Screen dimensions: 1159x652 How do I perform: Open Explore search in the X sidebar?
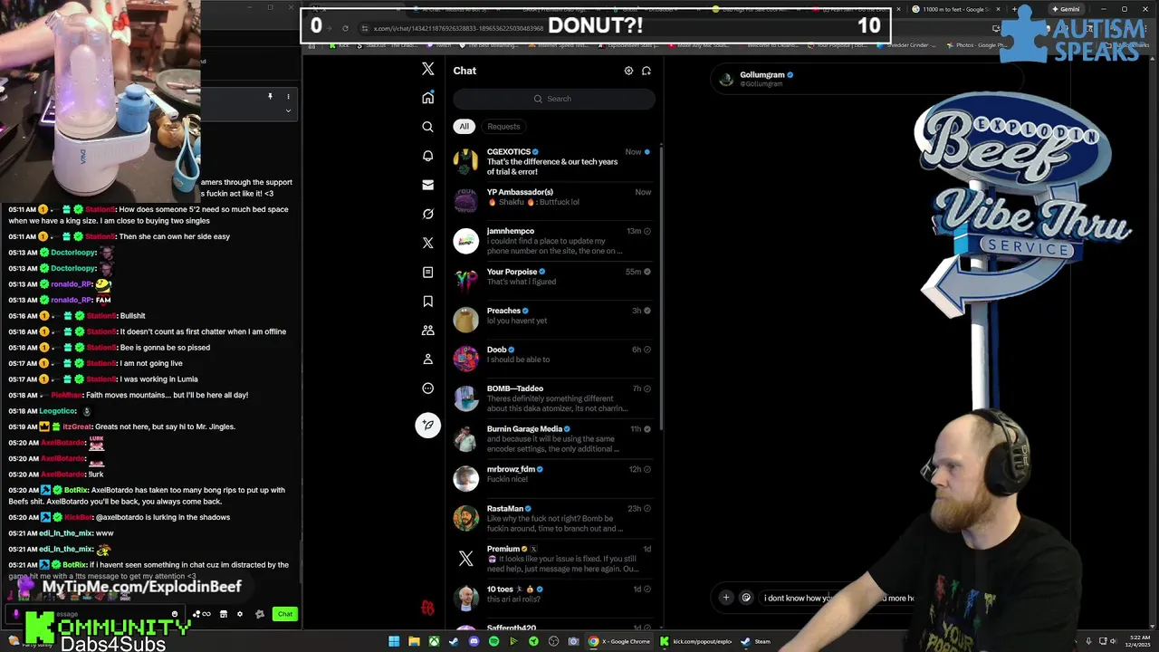tap(428, 127)
